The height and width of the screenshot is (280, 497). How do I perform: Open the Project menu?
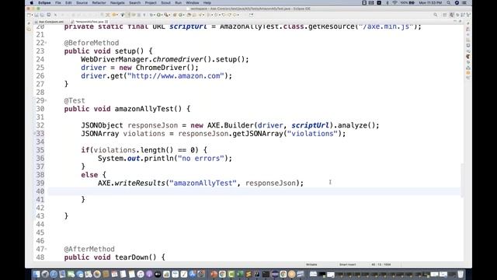(151, 2)
